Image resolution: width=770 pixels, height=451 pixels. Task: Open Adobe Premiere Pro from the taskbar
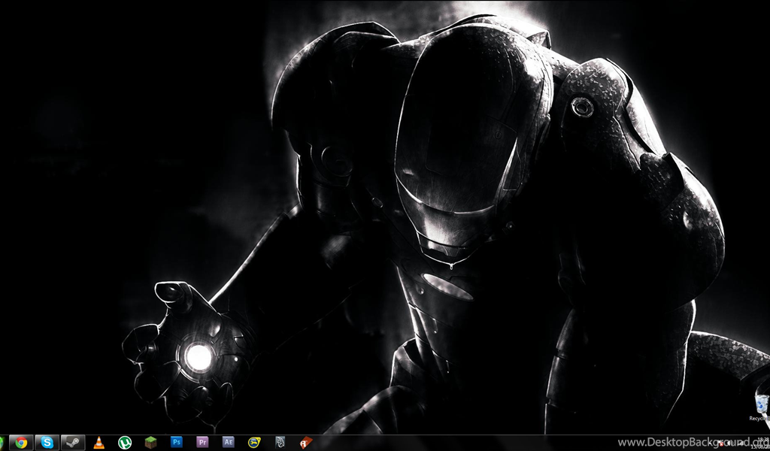202,442
